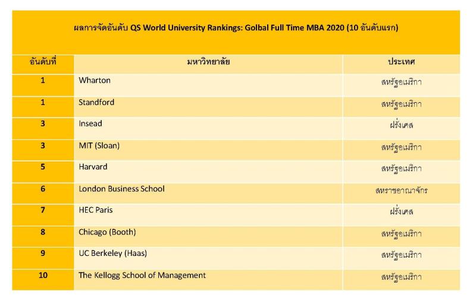Screen dimensions: 476x307
Task: Click the สหราชอาณาจักร country cell
Action: pyautogui.click(x=400, y=190)
